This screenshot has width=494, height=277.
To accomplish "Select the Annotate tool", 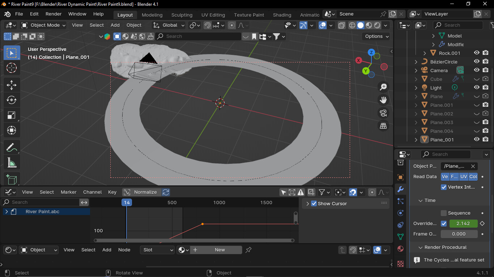I will (x=12, y=148).
